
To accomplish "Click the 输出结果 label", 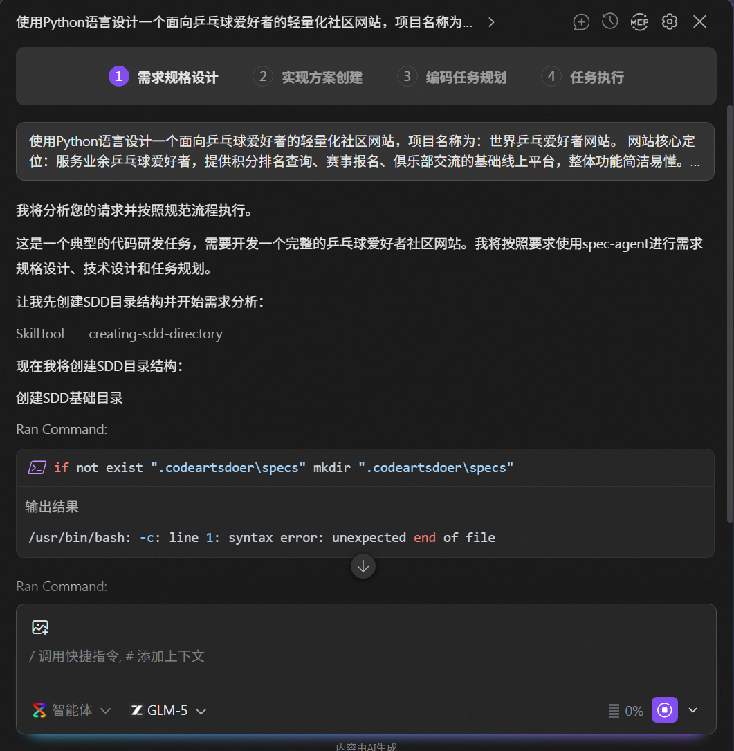I will pyautogui.click(x=52, y=507).
